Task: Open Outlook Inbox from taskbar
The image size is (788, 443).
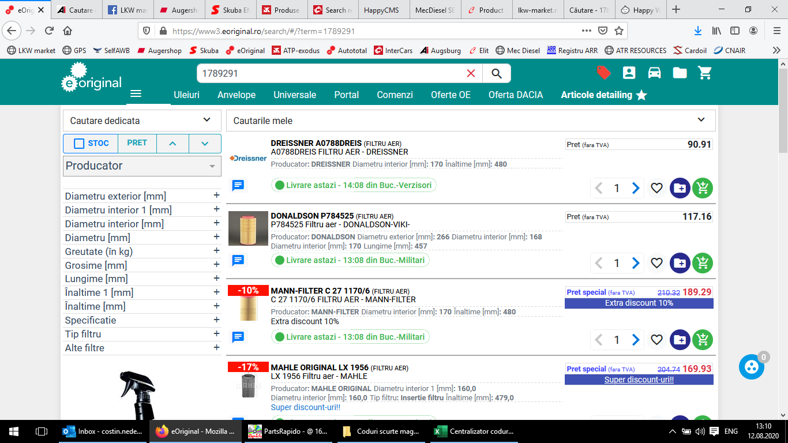Action: (103, 431)
